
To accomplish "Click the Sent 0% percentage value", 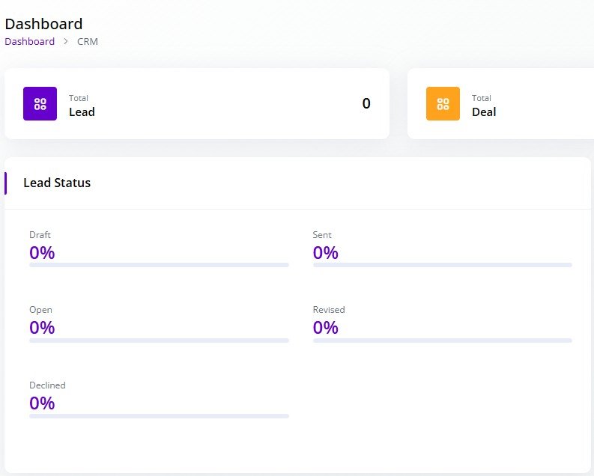I will pos(326,253).
